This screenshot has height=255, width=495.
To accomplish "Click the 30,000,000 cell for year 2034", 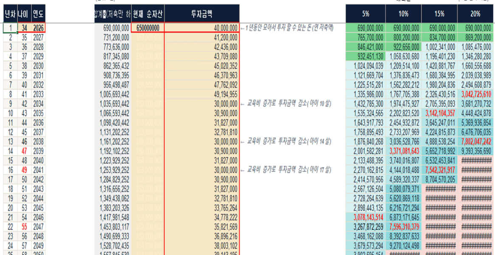I will (202, 104).
